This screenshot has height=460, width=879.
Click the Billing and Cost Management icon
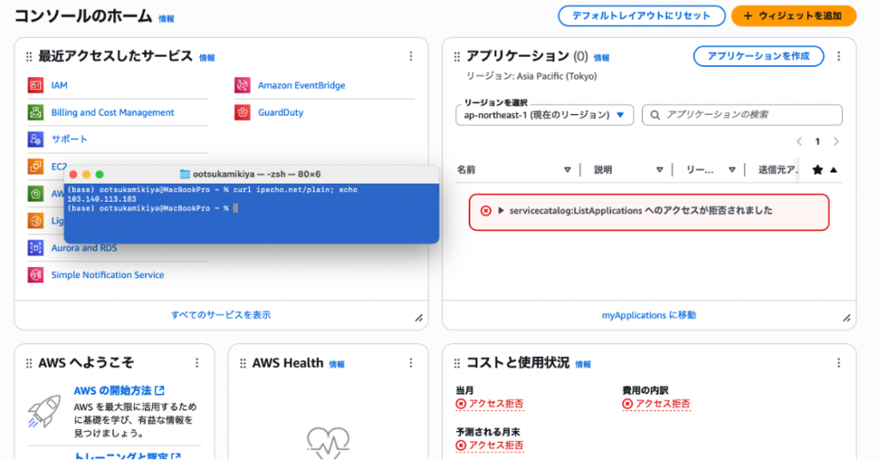pyautogui.click(x=36, y=112)
